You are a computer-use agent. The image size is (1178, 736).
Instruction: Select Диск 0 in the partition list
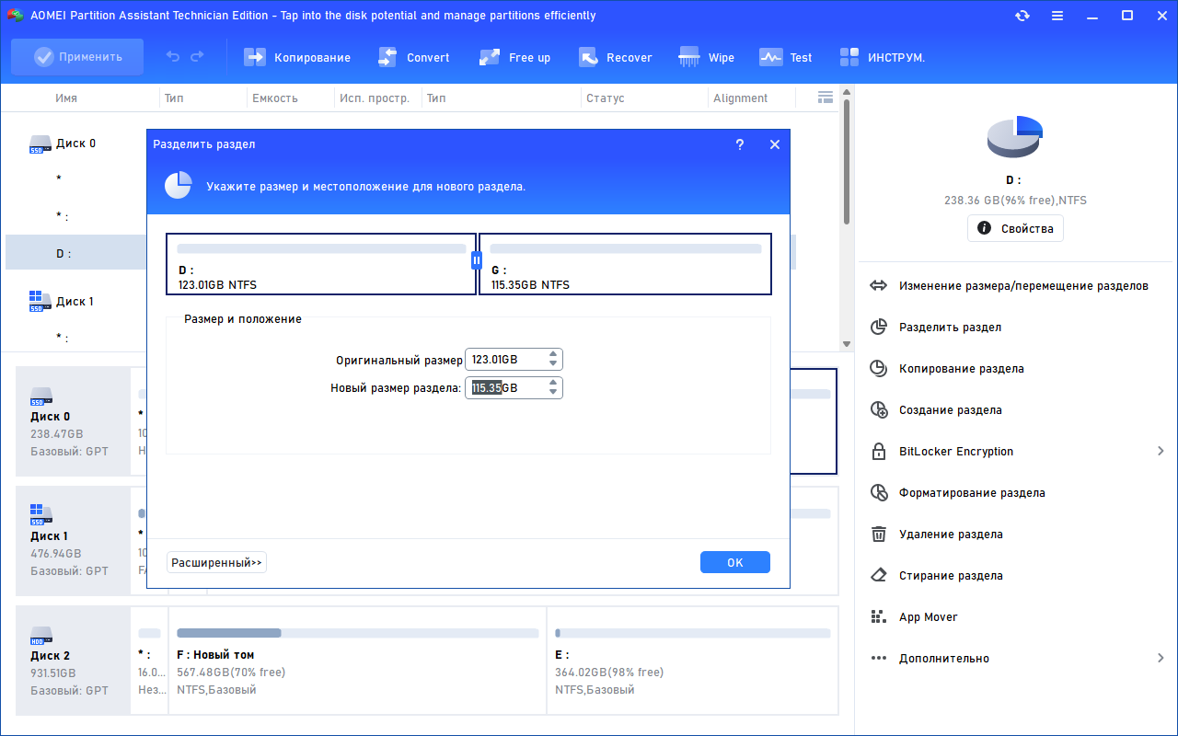[75, 144]
